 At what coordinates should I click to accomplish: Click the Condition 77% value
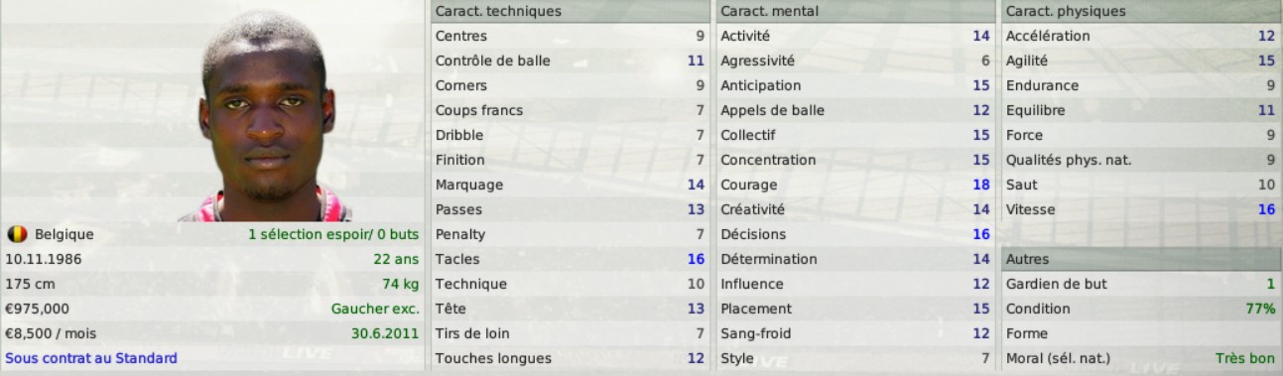pyautogui.click(x=1260, y=309)
